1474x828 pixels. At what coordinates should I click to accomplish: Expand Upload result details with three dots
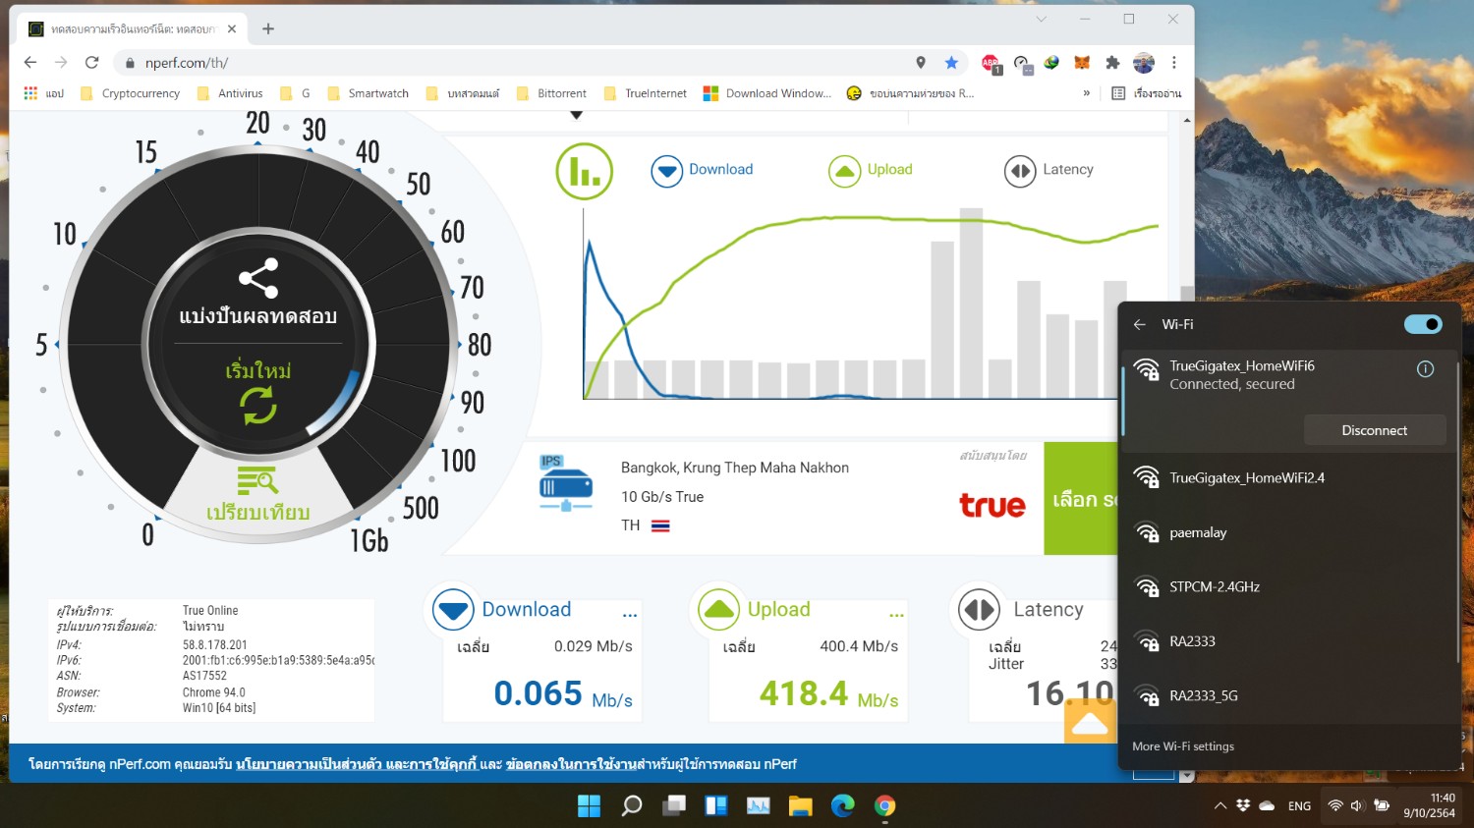point(896,616)
